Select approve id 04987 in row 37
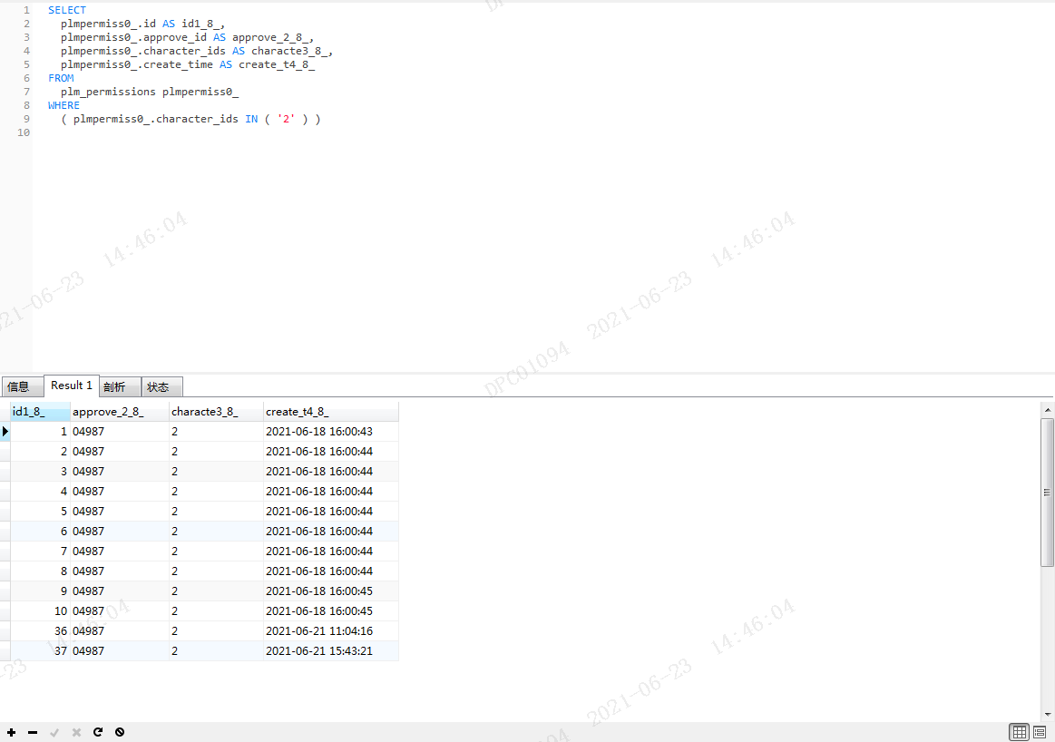This screenshot has width=1055, height=742. pyautogui.click(x=120, y=650)
